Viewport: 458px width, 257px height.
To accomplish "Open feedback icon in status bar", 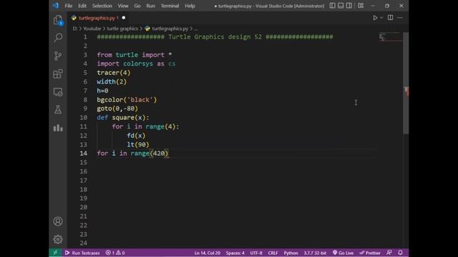I will [389, 253].
